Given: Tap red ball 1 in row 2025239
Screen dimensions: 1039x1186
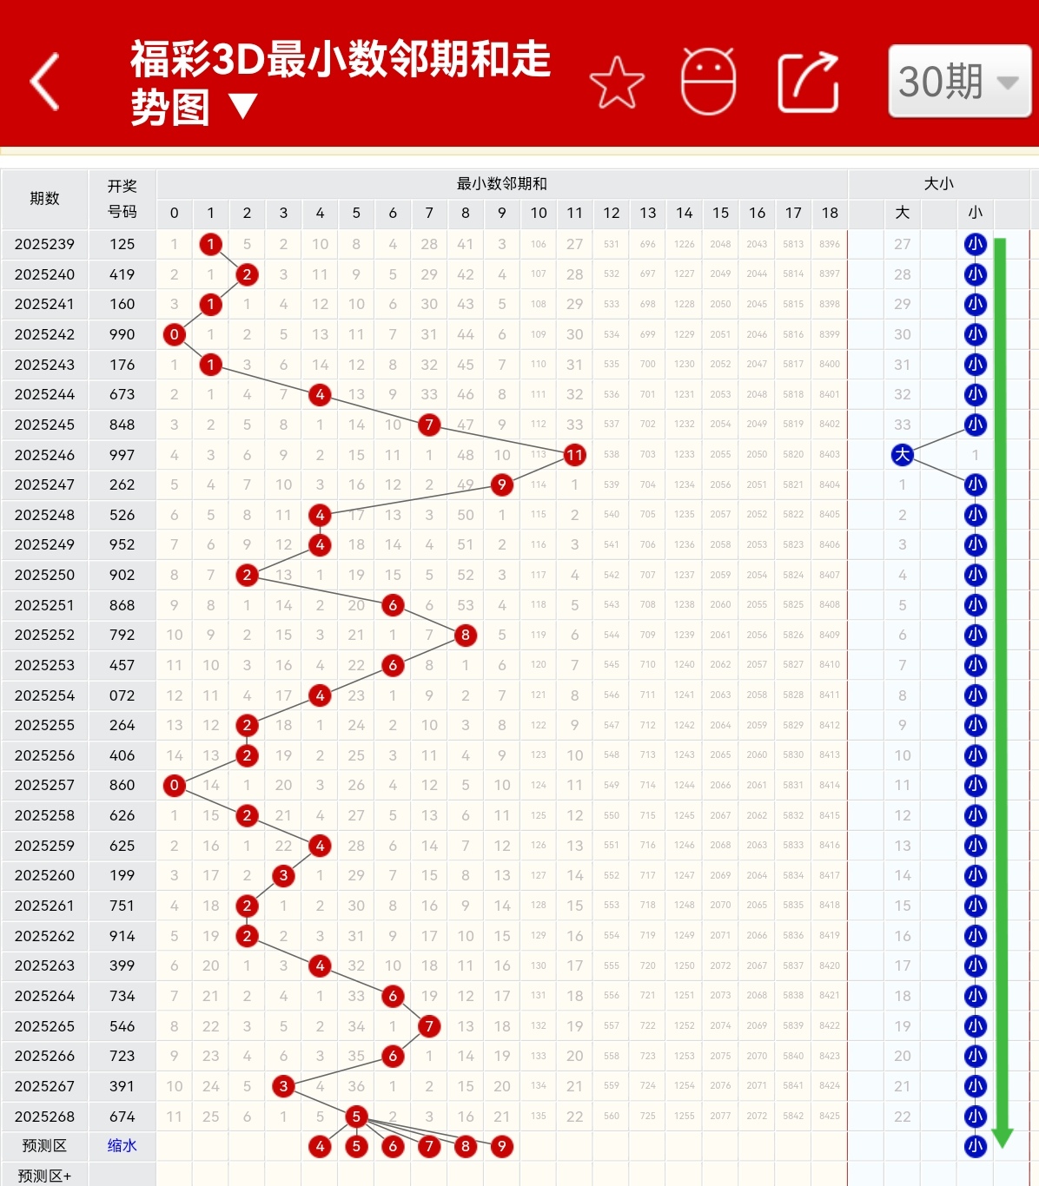Looking at the screenshot, I should (x=210, y=244).
